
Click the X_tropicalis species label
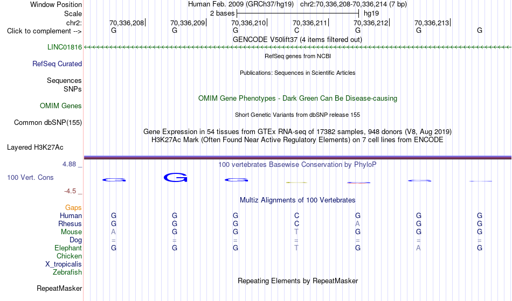64,264
